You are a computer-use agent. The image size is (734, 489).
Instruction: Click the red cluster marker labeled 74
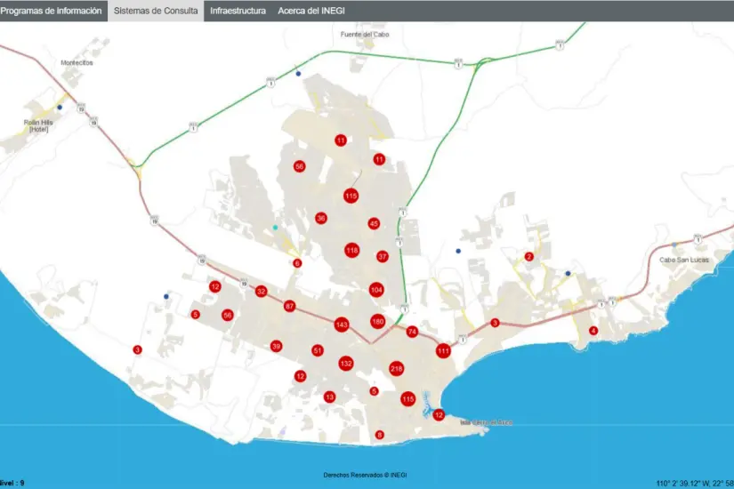pos(412,332)
